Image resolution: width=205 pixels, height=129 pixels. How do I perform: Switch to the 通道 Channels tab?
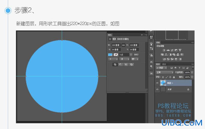[x=164, y=64]
